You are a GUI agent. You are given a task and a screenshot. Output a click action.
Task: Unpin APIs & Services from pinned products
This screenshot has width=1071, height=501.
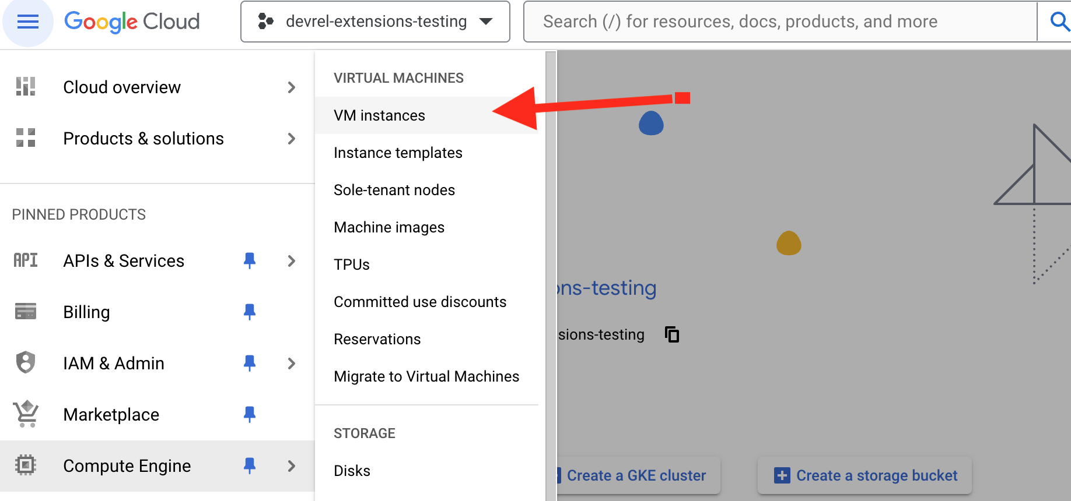250,260
